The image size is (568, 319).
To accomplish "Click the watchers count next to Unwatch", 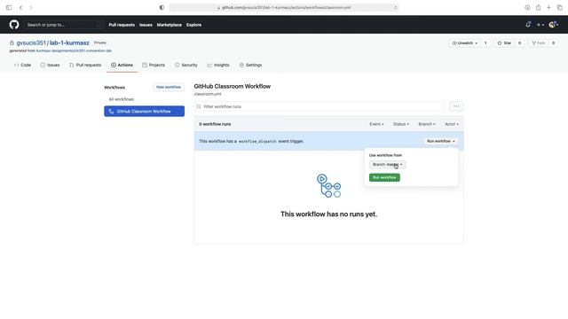I will click(x=485, y=43).
